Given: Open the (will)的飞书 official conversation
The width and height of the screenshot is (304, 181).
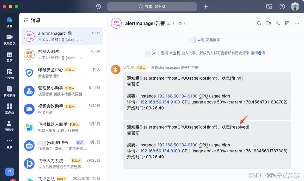Looking at the screenshot, I should click(62, 146).
